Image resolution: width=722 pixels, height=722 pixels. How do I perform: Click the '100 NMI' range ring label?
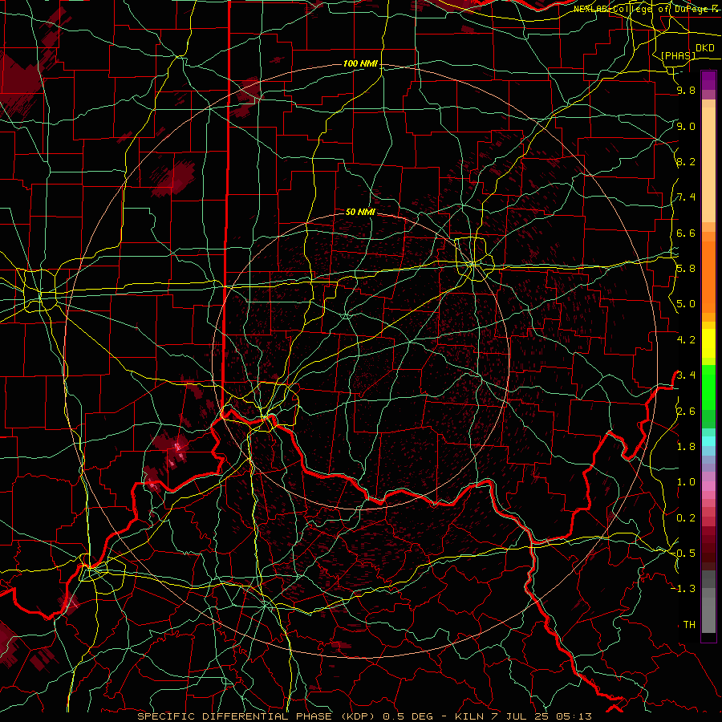tap(360, 63)
